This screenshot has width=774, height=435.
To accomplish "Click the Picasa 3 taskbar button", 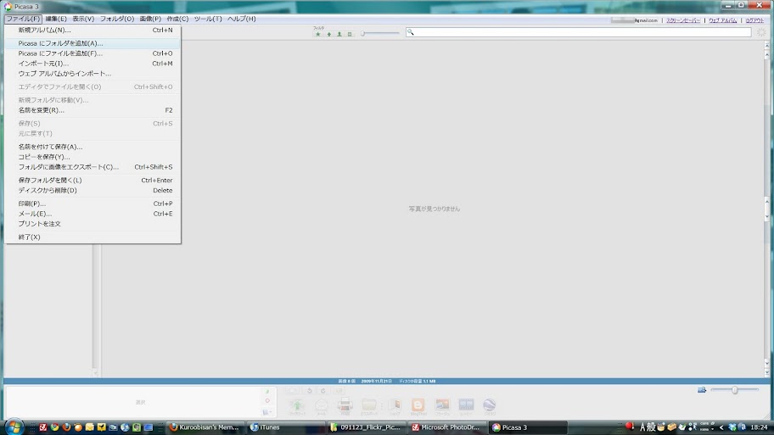I will (527, 427).
